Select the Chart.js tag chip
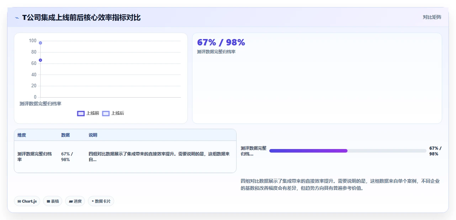The height and width of the screenshot is (220, 456). [27, 201]
